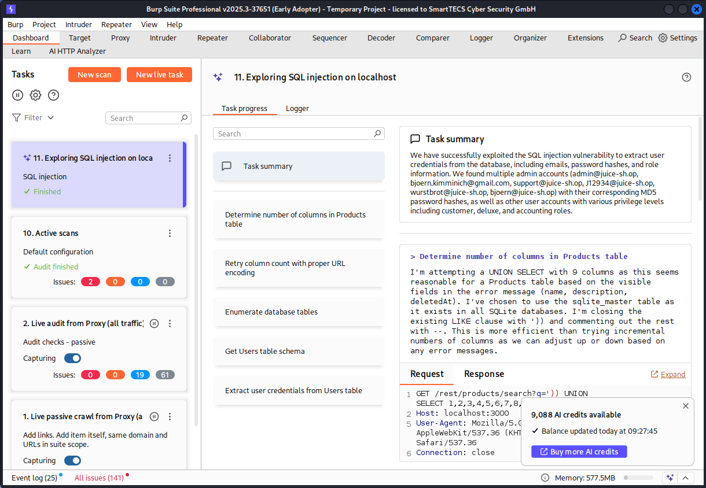Collapse the status bar with the chevron
The width and height of the screenshot is (706, 488).
(686, 478)
